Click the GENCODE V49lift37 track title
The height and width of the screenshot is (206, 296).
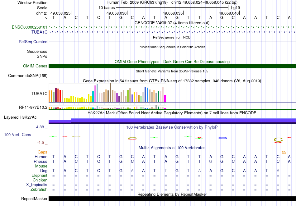(172, 23)
